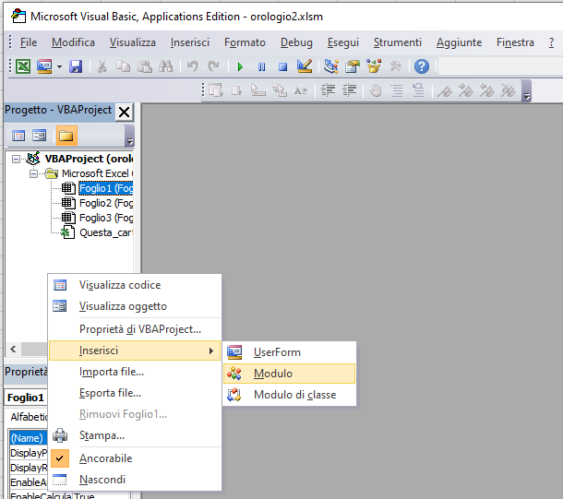The height and width of the screenshot is (499, 563).
Task: Click the Previous Bookmark icon
Action: [487, 90]
